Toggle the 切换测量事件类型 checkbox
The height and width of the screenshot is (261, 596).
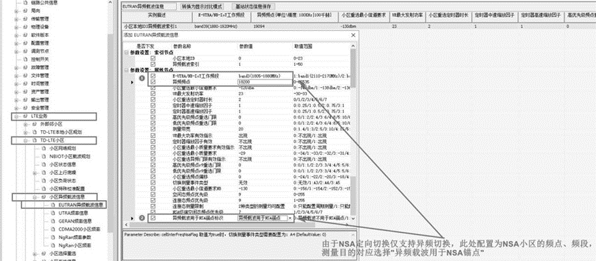153,183
